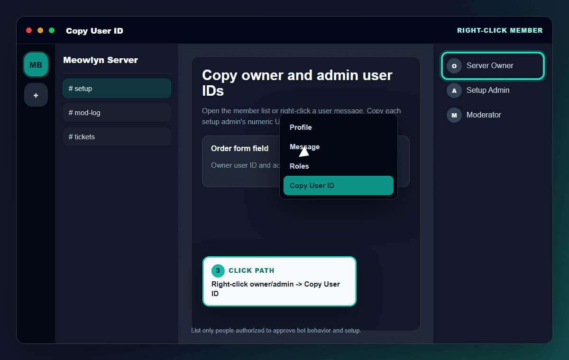Screen dimensions: 569x360
Task: Click the 'Copy owner and admin user IDs' heading
Action: (x=297, y=82)
